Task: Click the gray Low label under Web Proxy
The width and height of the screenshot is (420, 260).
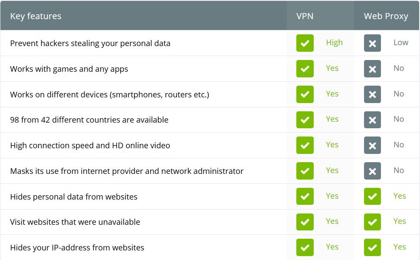Action: [401, 43]
